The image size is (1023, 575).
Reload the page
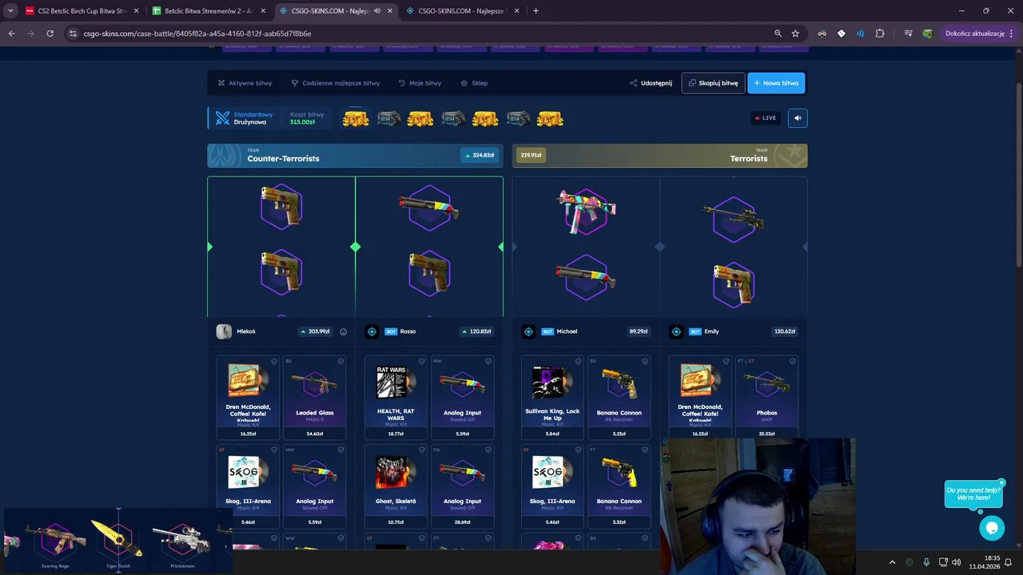point(50,34)
